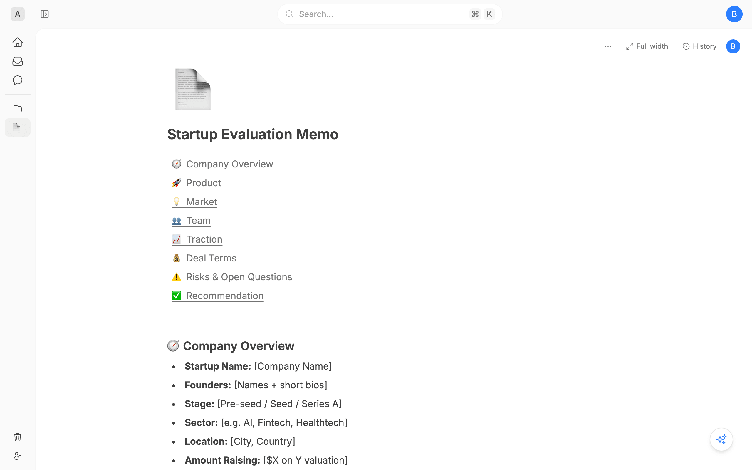This screenshot has height=470, width=752.
Task: Click '[e.g. AI, Fintech, Healthtech]' text
Action: point(284,423)
